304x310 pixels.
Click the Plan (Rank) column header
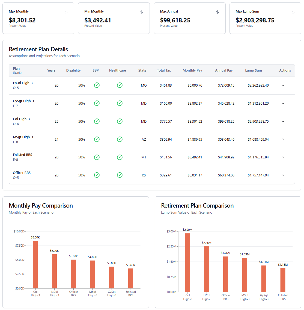[x=17, y=70]
